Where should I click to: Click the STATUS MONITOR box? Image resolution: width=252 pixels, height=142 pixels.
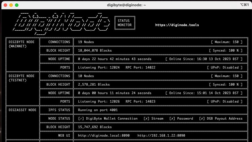pos(125,23)
